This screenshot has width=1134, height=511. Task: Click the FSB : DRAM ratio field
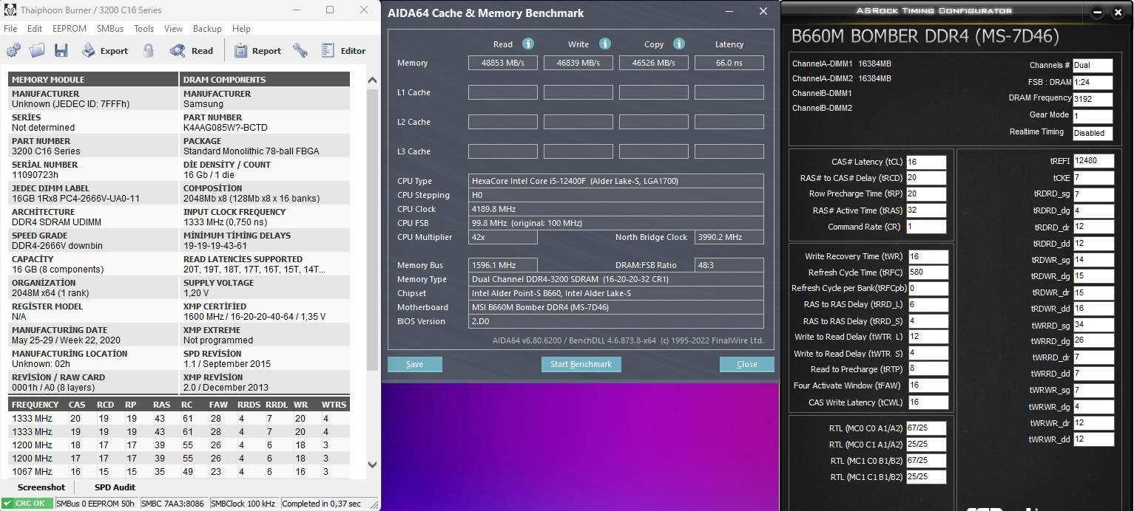tap(1093, 83)
